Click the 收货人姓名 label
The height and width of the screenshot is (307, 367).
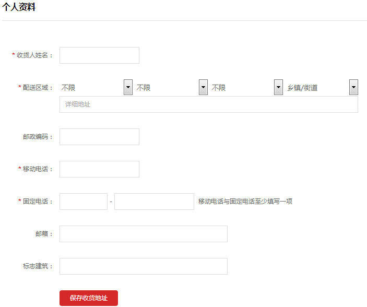click(34, 55)
